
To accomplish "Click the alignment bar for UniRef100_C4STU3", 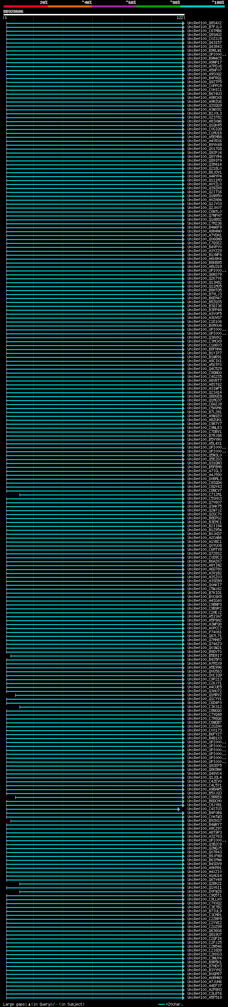I will click(93, 809).
